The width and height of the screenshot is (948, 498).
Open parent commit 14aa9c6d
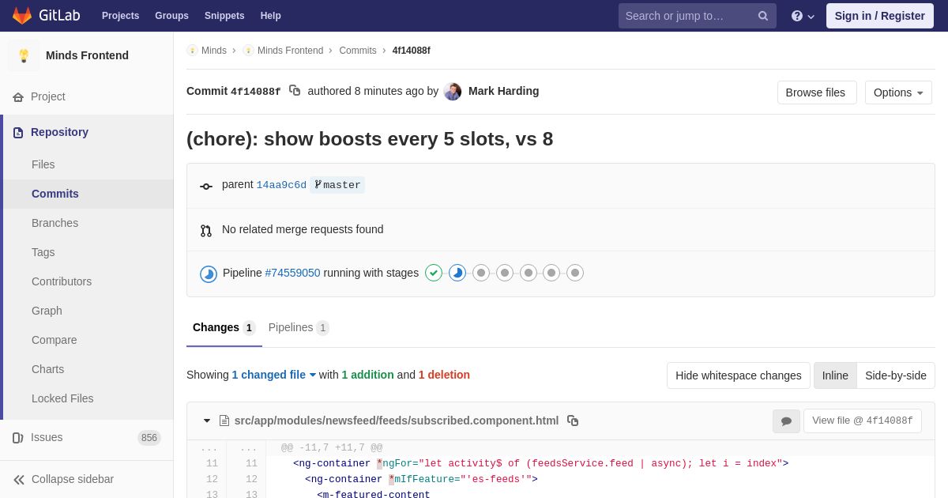coord(281,185)
